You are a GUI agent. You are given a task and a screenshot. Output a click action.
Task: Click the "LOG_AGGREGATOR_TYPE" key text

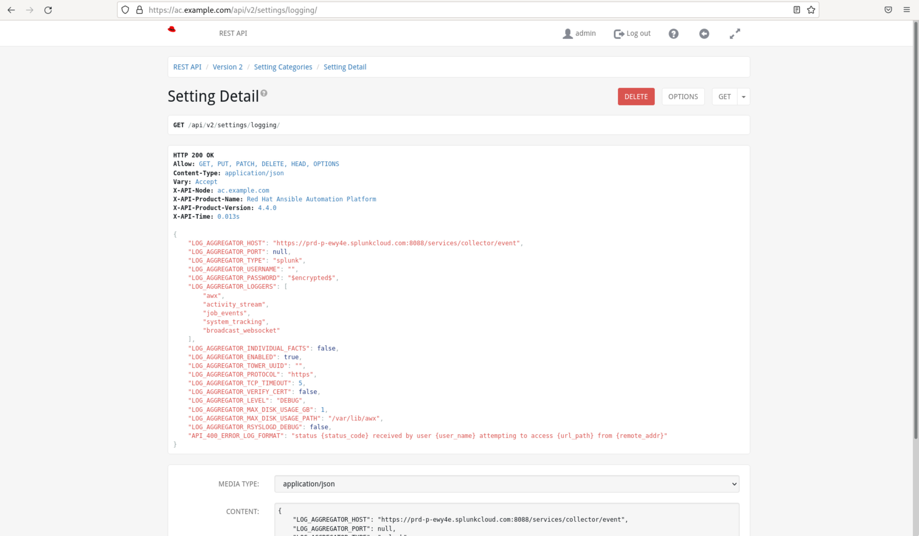[x=227, y=261]
